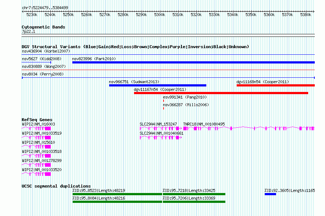This screenshot has width=325, height=216.
Task: Click the Cytogenetic Bands track title
Action: 43,27
